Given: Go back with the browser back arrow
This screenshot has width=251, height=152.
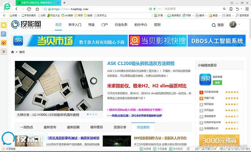Looking at the screenshot, I should (17, 9).
